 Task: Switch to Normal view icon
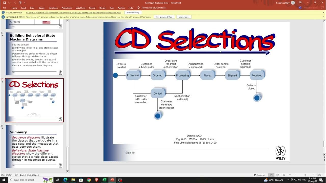pyautogui.click(x=271, y=175)
